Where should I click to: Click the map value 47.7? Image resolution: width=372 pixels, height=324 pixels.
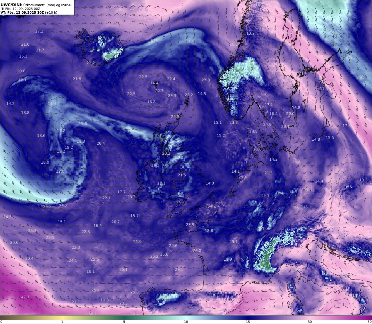25,297
